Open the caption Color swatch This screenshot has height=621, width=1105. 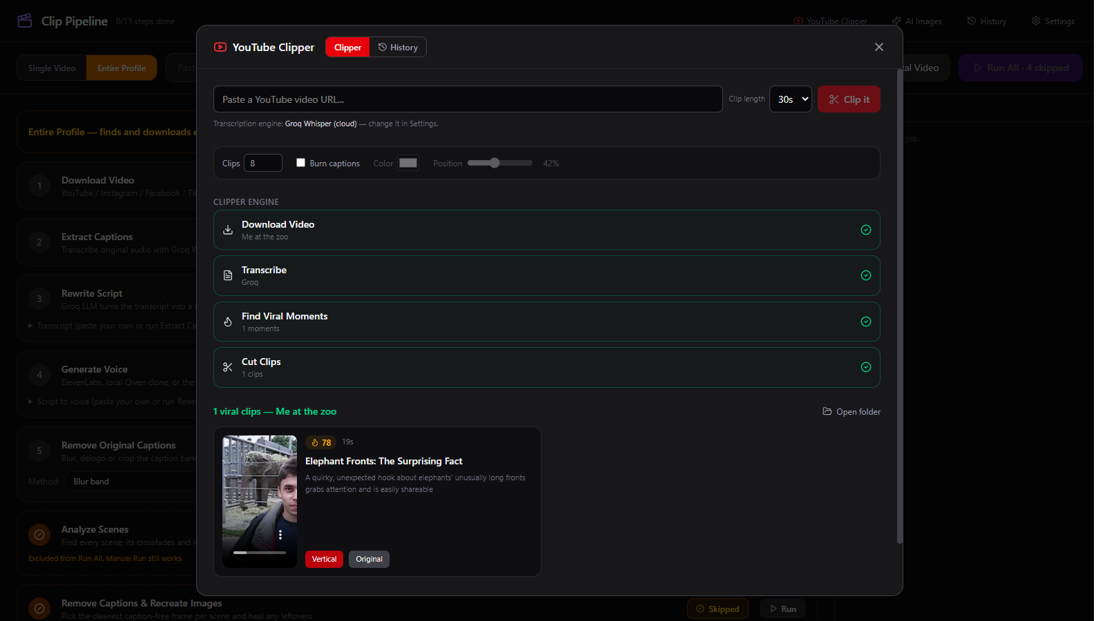[x=408, y=163]
